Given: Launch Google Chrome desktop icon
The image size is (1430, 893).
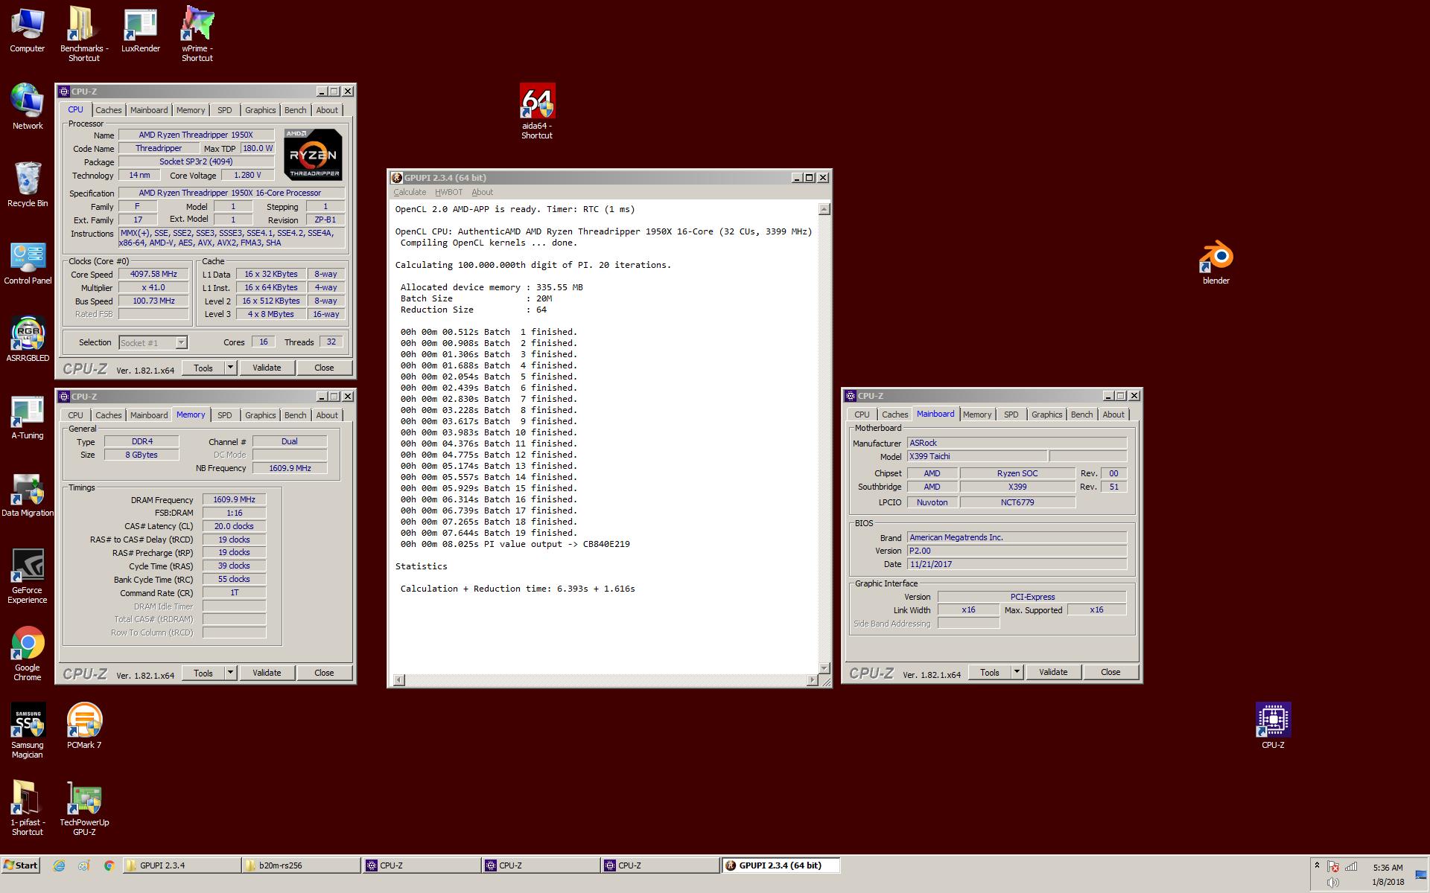Looking at the screenshot, I should pyautogui.click(x=28, y=654).
